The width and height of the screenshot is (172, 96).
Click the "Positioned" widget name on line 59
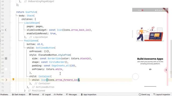(31, 41)
